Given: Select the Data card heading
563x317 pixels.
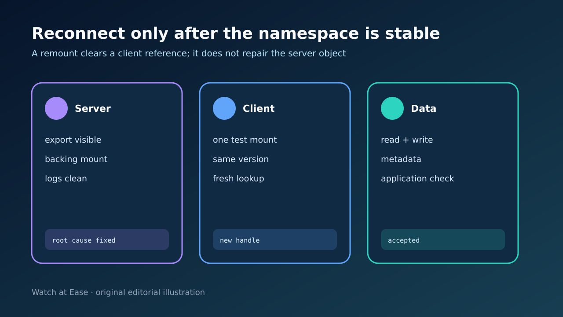Looking at the screenshot, I should pos(424,109).
